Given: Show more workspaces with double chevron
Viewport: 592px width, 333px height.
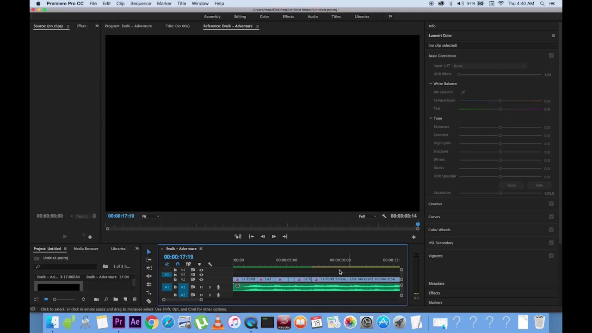Looking at the screenshot, I should [x=390, y=16].
